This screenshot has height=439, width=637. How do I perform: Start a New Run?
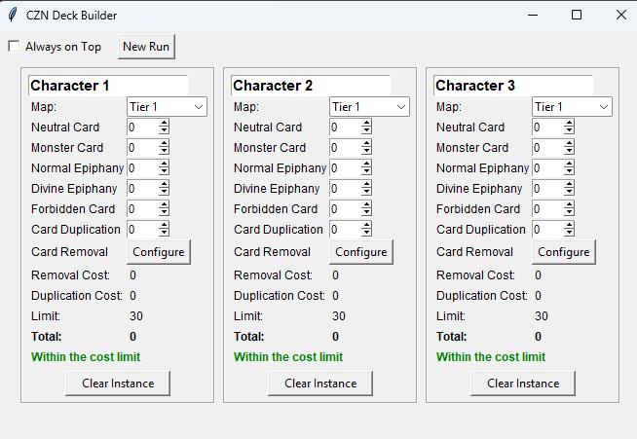pos(146,47)
